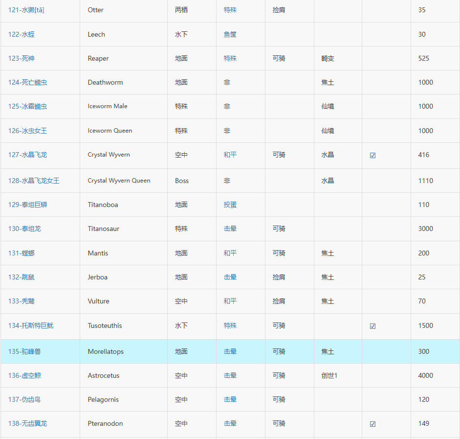Click the 和平 taming link in Mantis row
Viewport: 460px width, 439px height.
pos(230,253)
